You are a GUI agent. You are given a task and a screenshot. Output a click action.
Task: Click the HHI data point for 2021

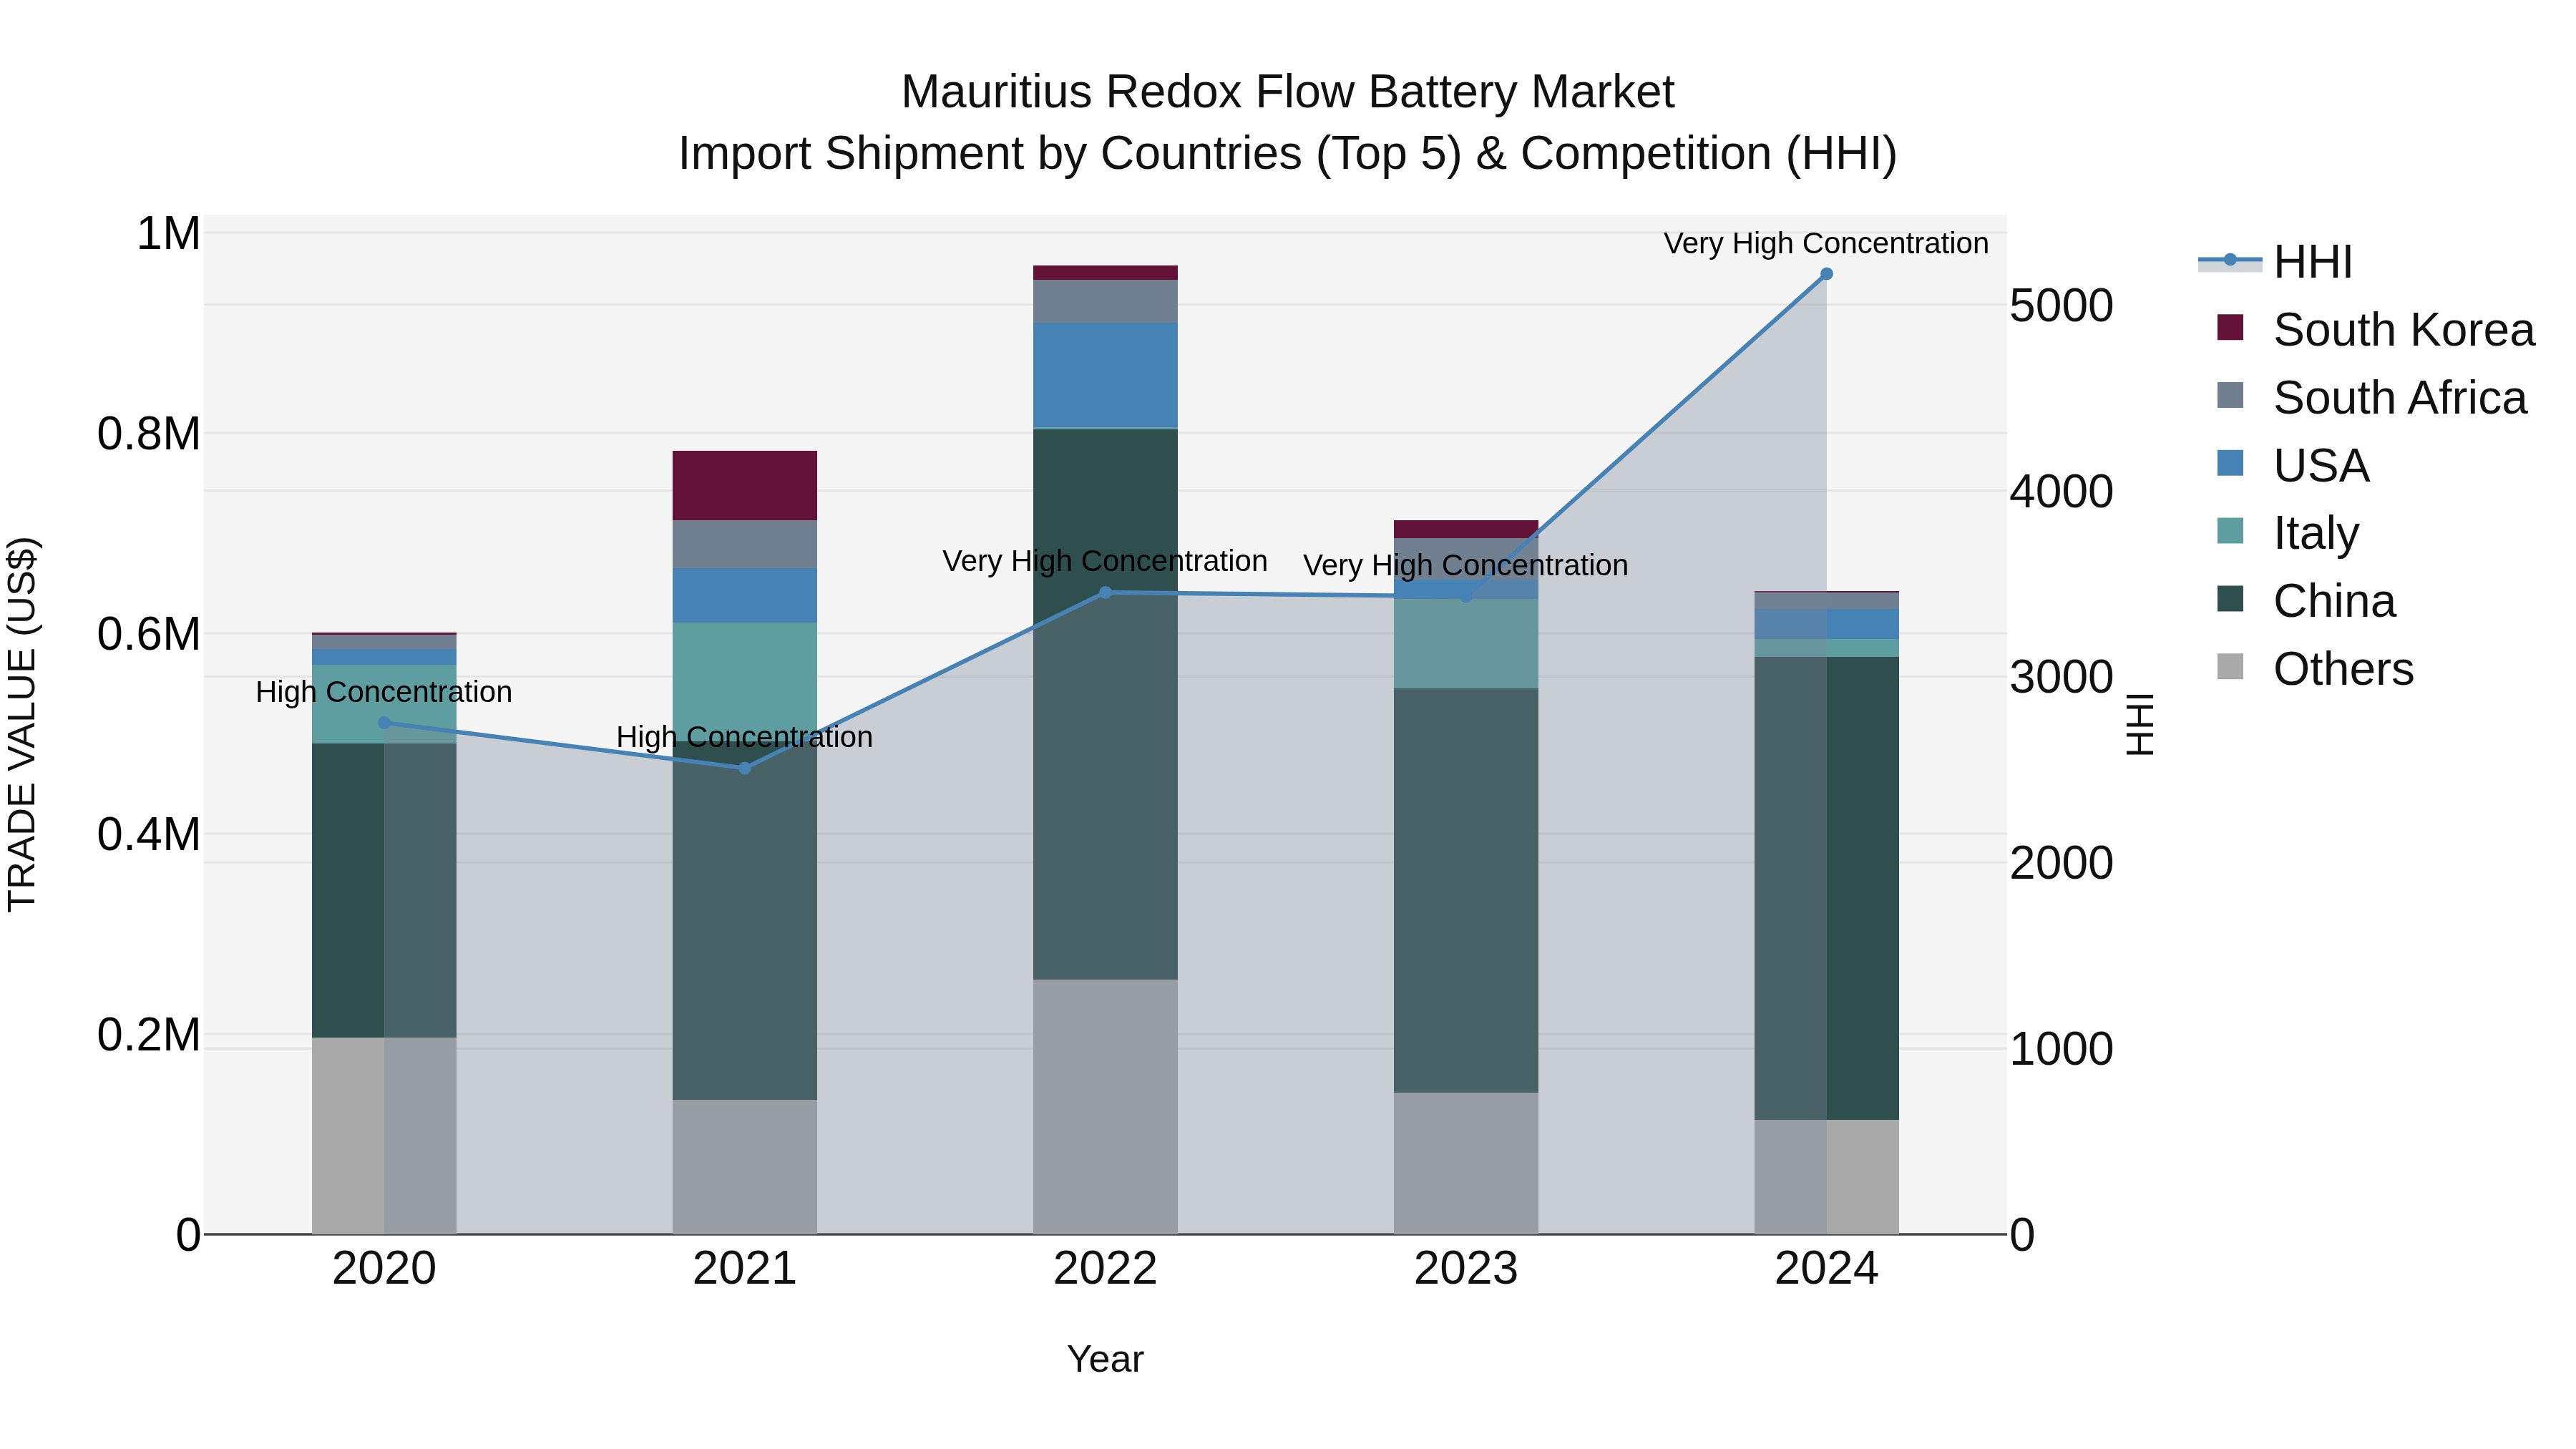pos(744,768)
